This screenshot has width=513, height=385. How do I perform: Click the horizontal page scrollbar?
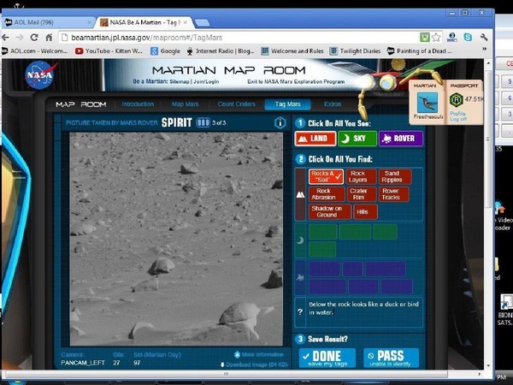(226, 374)
